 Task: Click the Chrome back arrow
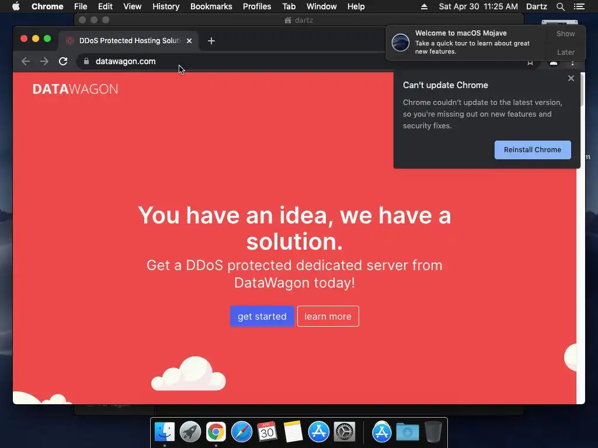pyautogui.click(x=26, y=61)
